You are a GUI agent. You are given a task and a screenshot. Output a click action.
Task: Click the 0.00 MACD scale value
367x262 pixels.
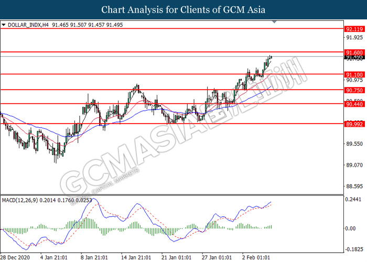click(x=350, y=228)
